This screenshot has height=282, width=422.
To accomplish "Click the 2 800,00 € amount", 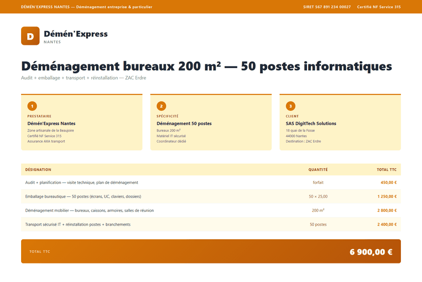I will pyautogui.click(x=387, y=211).
